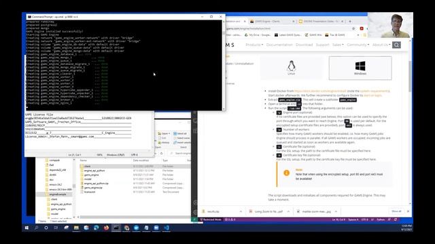Open Cortana circle on the taskbar

(46, 228)
